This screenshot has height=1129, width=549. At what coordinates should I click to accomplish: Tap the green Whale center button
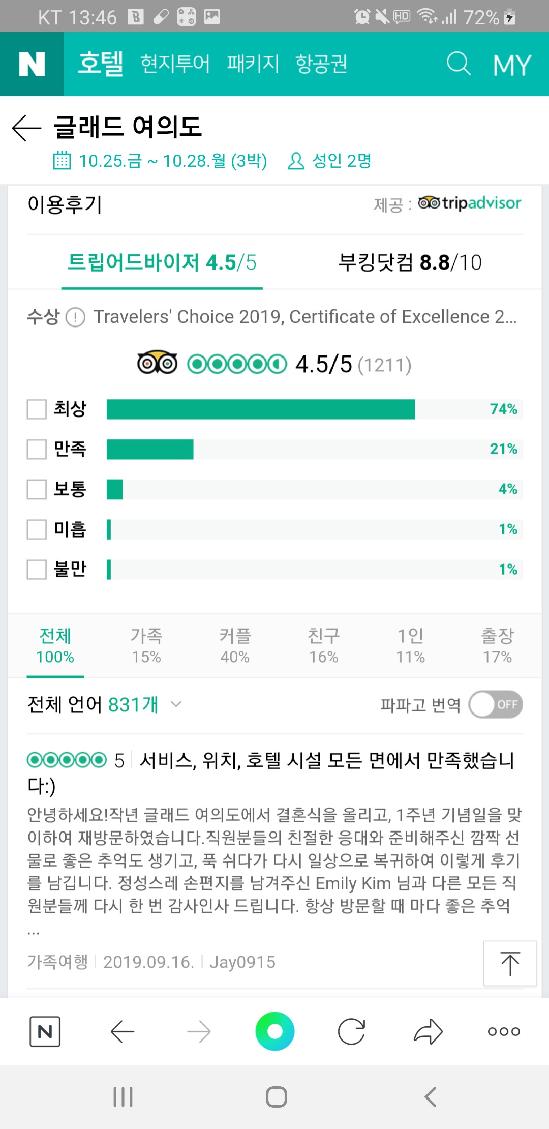(275, 1031)
